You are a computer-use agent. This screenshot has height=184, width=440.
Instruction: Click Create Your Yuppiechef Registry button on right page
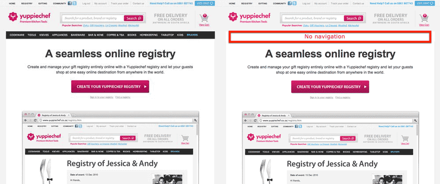coord(330,87)
